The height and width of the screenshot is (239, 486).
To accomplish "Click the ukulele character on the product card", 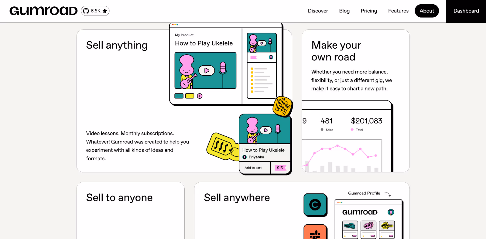I will click(x=253, y=131).
